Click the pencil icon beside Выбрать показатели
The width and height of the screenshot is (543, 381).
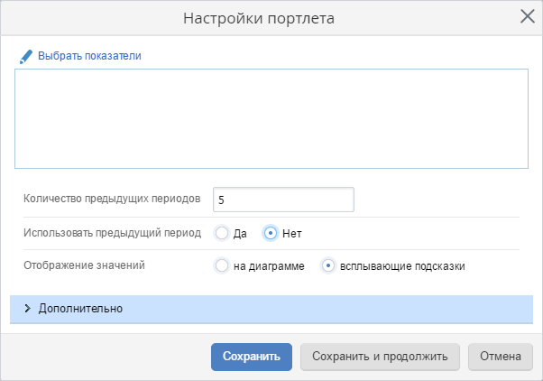click(x=26, y=56)
